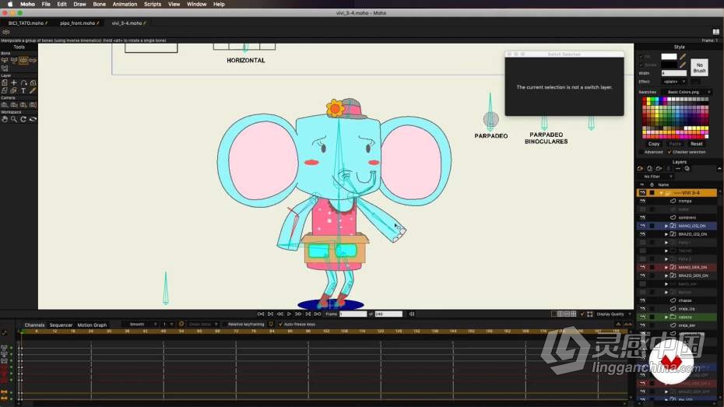Toggle visibility of cabeza layer
Image resolution: width=724 pixels, height=407 pixels.
coord(642,317)
